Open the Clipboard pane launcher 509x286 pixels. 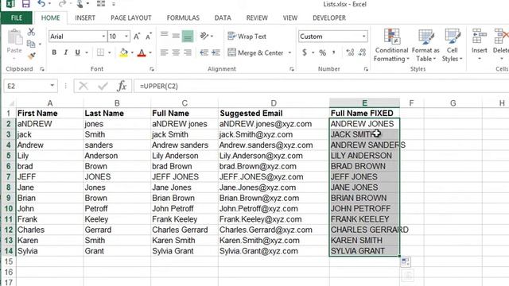point(42,69)
